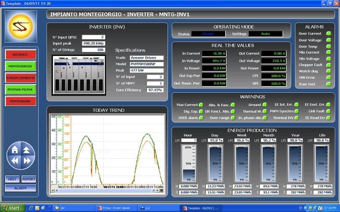Open Internet Explorer from the quick launch
This screenshot has width=340, height=212.
31,208
